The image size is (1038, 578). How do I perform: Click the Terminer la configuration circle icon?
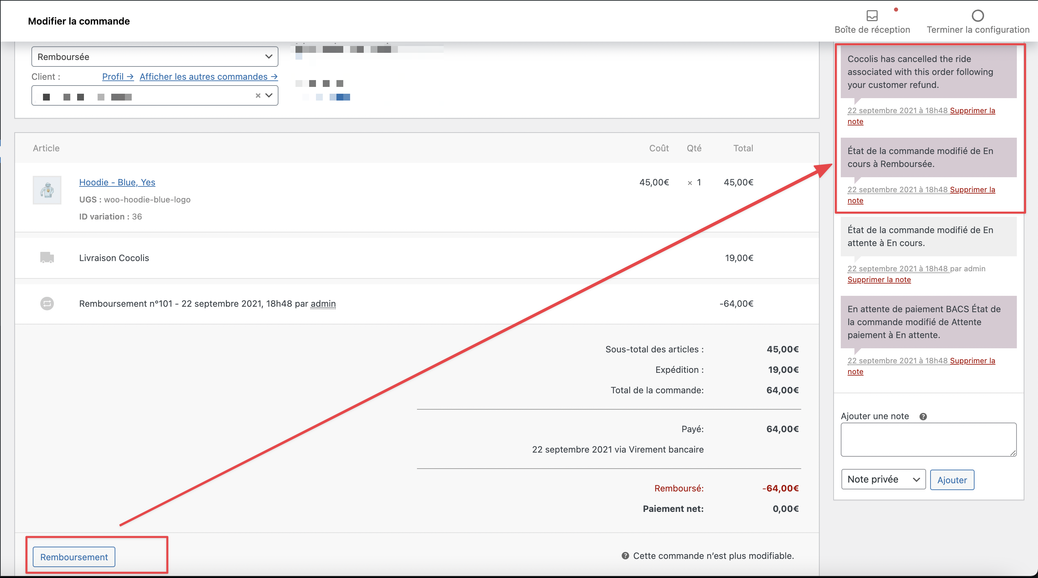(978, 16)
